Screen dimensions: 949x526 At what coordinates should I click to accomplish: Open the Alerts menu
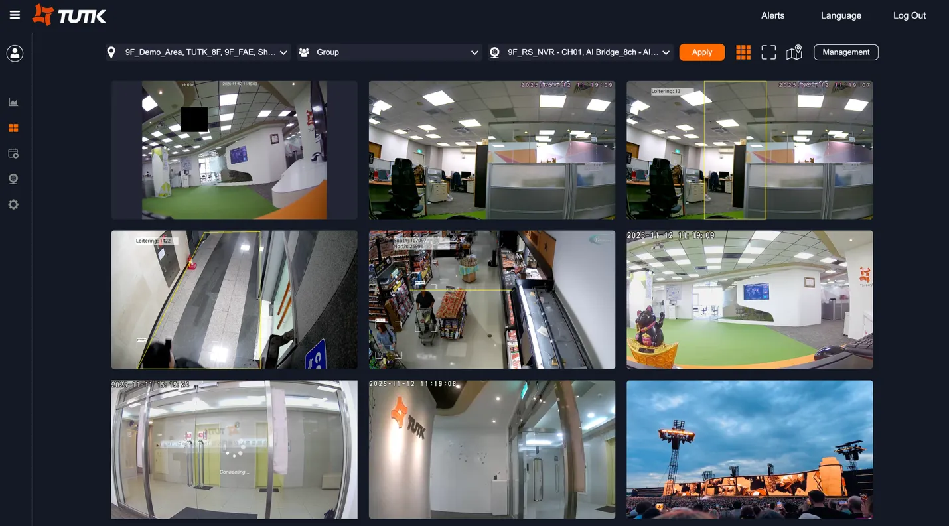pyautogui.click(x=772, y=15)
